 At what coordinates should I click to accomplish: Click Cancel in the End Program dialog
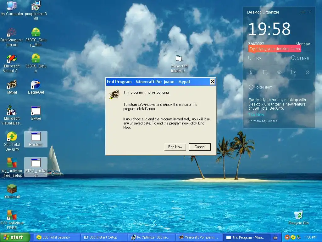coord(200,147)
